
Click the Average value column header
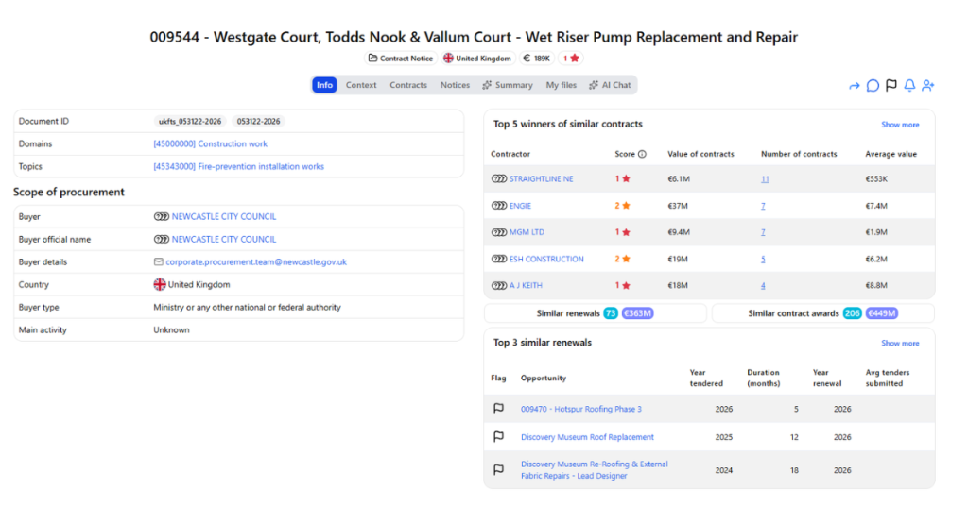pyautogui.click(x=890, y=154)
